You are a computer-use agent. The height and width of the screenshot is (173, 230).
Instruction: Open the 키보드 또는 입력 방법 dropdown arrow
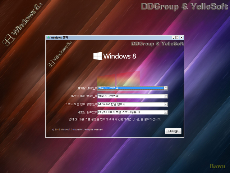pyautogui.click(x=166, y=104)
